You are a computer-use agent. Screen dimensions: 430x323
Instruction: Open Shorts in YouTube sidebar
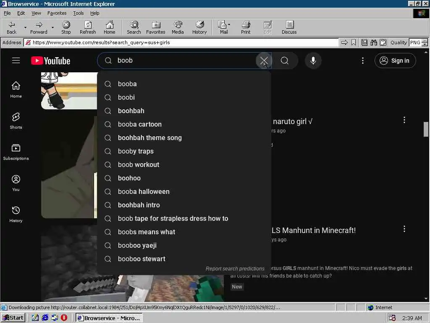pos(16,121)
